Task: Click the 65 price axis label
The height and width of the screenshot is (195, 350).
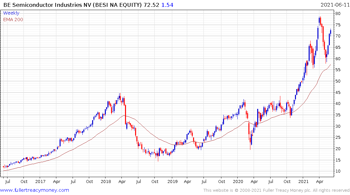Action: coord(338,47)
